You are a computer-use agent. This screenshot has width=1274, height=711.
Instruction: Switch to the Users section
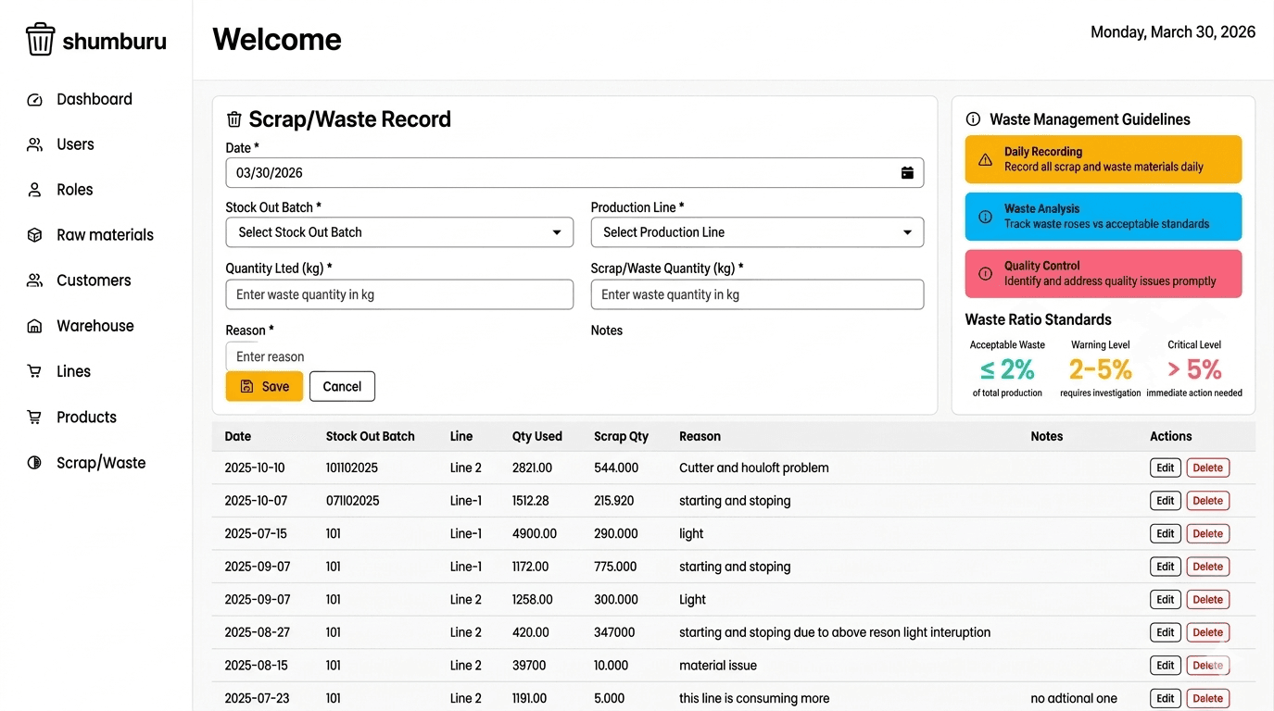click(x=34, y=144)
